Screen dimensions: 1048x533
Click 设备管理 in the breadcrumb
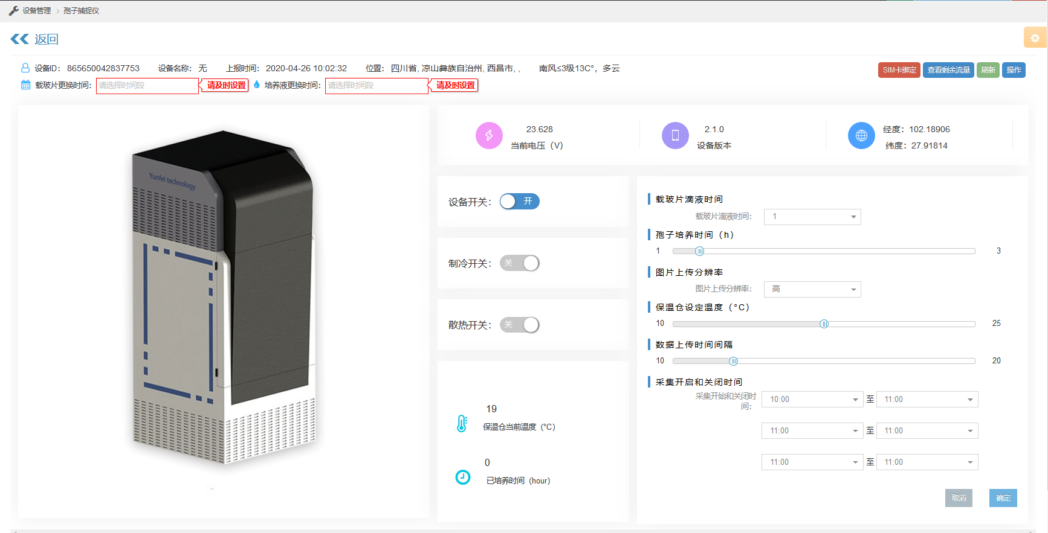point(36,11)
